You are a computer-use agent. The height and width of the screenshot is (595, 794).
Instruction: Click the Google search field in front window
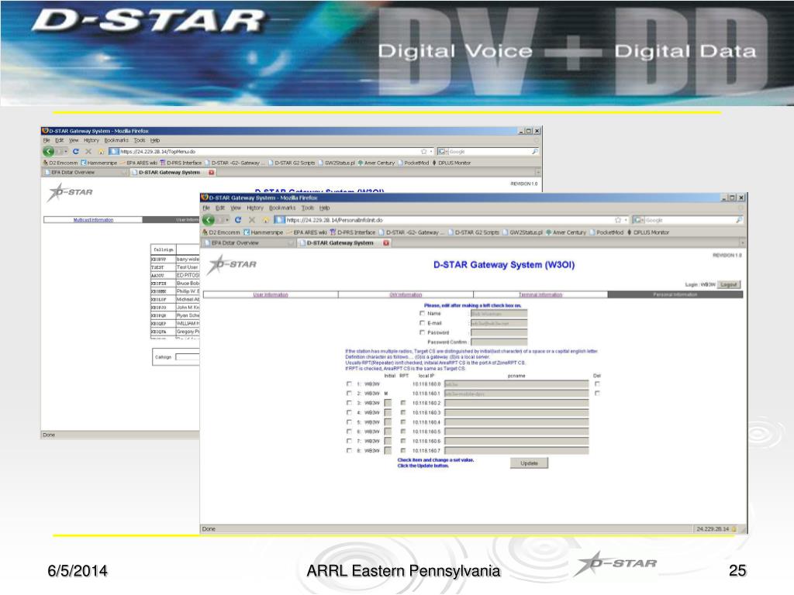pos(689,220)
